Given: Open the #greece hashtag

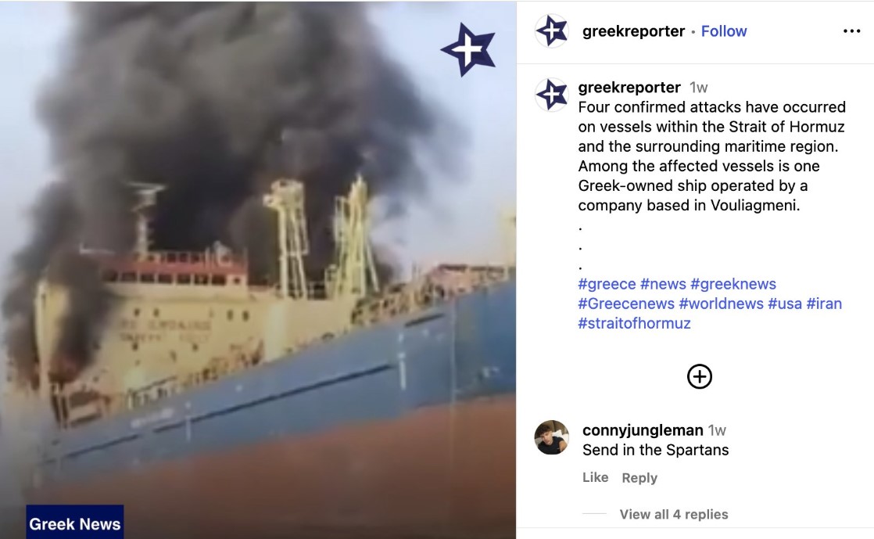Looking at the screenshot, I should pos(607,284).
